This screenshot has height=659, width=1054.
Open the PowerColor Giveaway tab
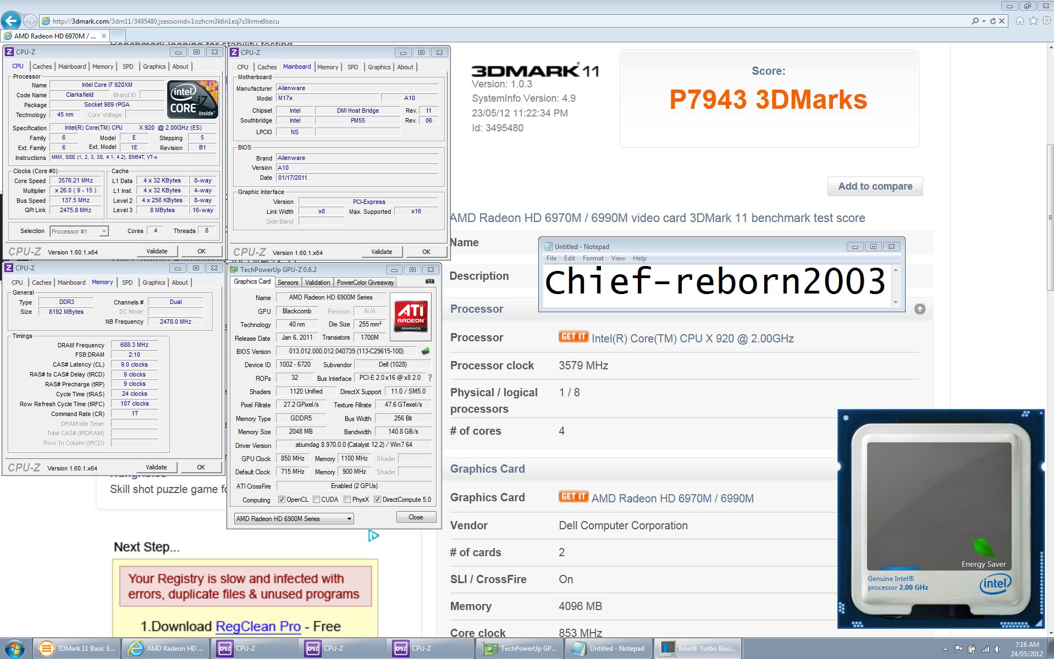[365, 283]
